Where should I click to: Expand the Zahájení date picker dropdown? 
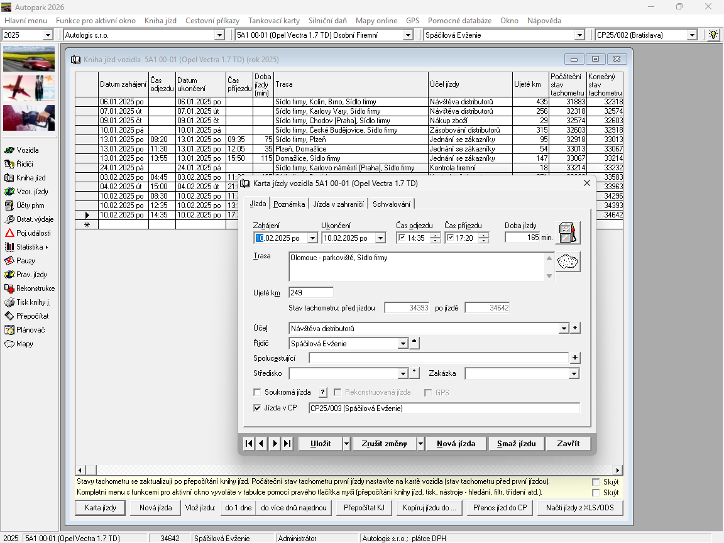click(312, 238)
